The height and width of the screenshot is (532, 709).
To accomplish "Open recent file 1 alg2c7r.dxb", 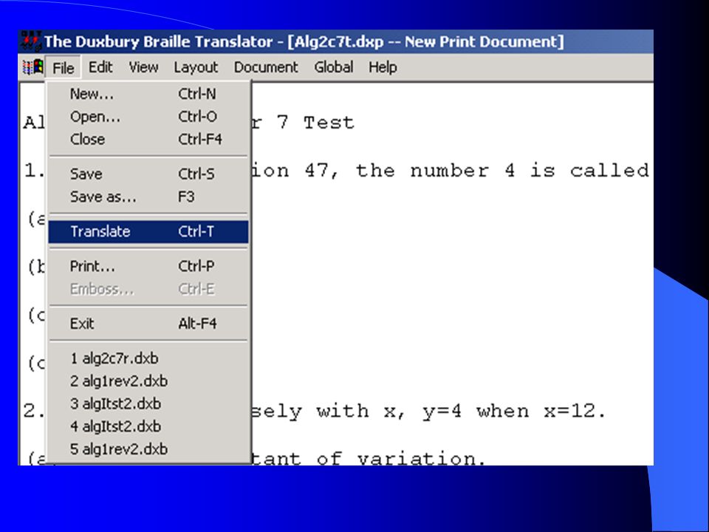I will pos(148,359).
